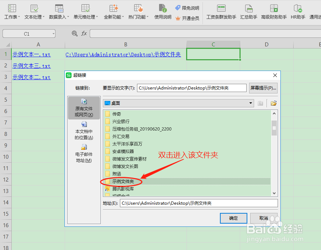Click the fx insert function icon
This screenshot has height=250, width=321.
[84, 34]
